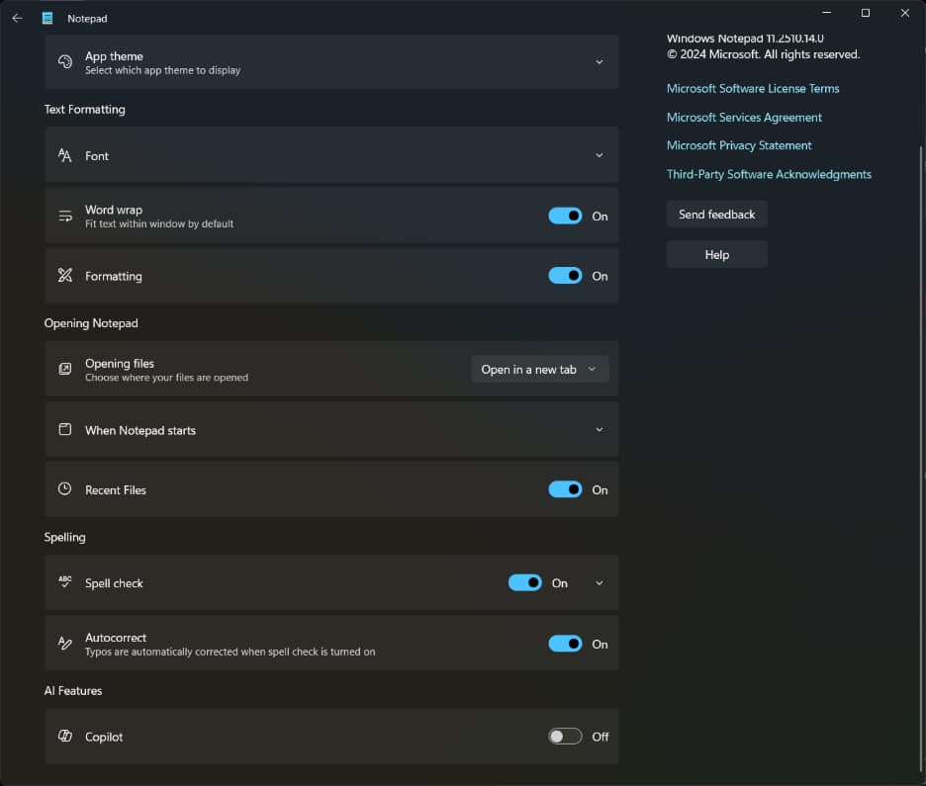Enable the Copilot toggle
The width and height of the screenshot is (926, 786).
[x=565, y=737]
